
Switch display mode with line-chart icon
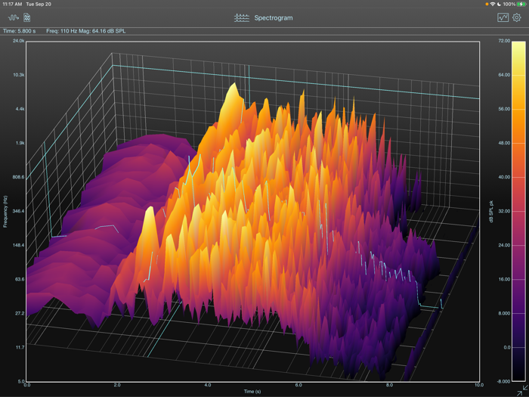(503, 17)
